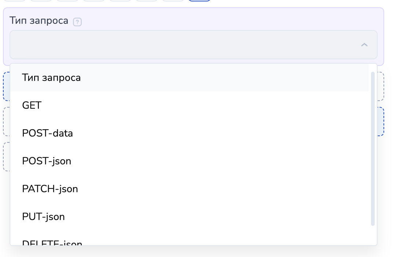
Task: Pick POST-json as the request type
Action: pos(47,161)
